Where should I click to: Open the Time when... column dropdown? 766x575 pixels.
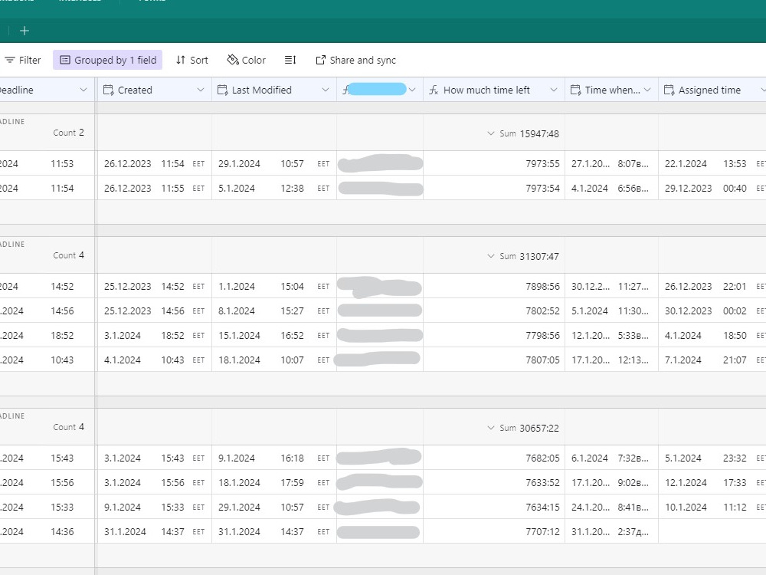click(x=647, y=90)
